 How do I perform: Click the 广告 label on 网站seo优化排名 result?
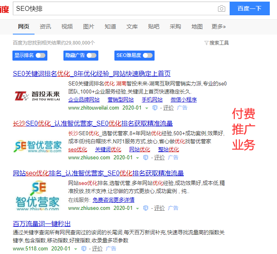(173, 208)
